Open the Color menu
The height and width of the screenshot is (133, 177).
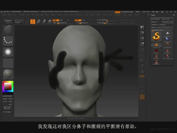point(15,15)
